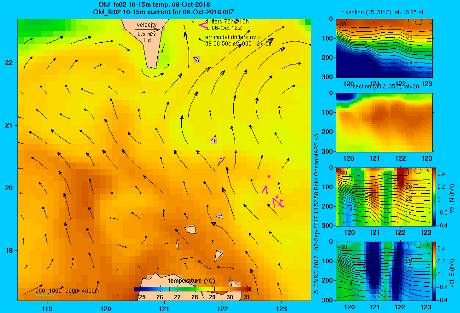Open the salinity section panel
The image size is (460, 313).
[384, 122]
